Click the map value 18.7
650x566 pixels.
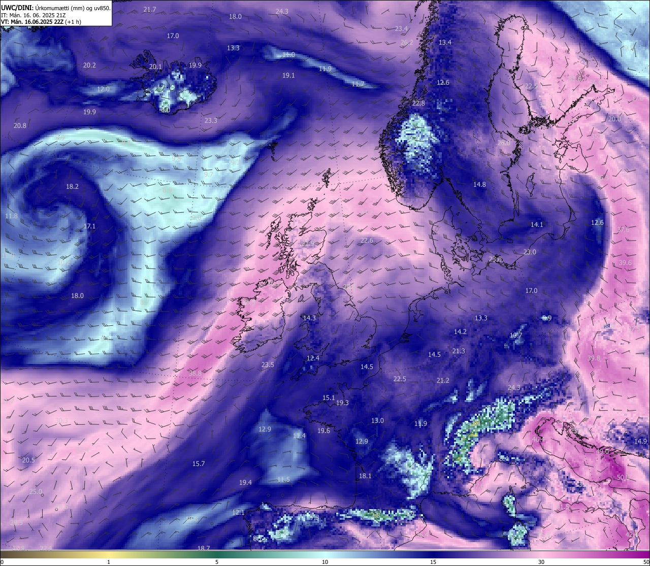pyautogui.click(x=204, y=548)
